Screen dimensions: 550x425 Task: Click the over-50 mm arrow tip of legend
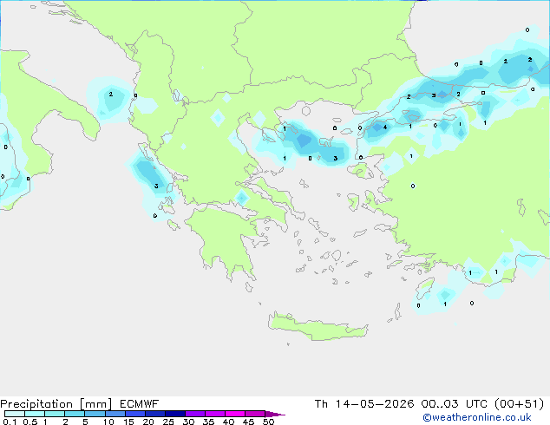(275, 414)
